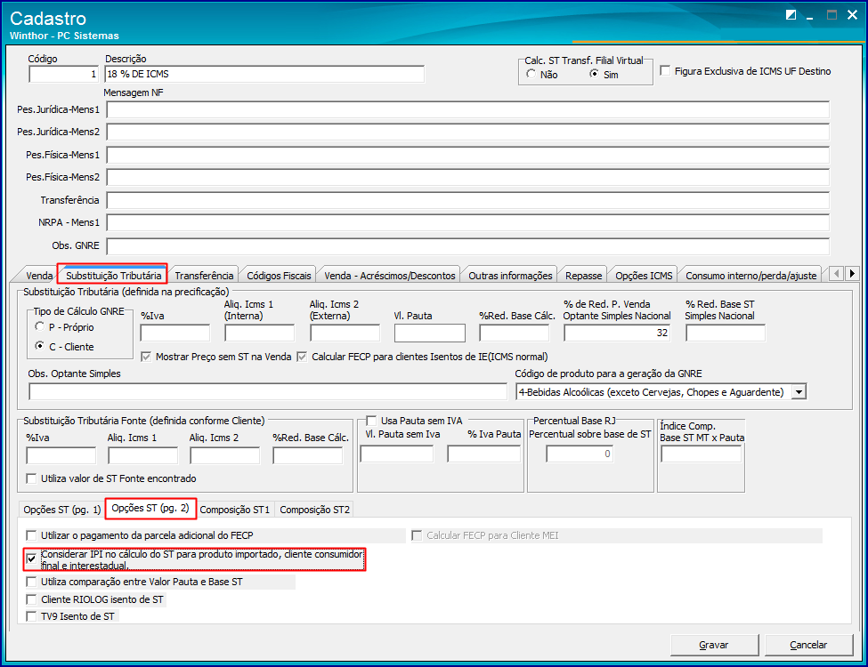
Task: Click the Pes.Física-Mens1 field
Action: [468, 155]
